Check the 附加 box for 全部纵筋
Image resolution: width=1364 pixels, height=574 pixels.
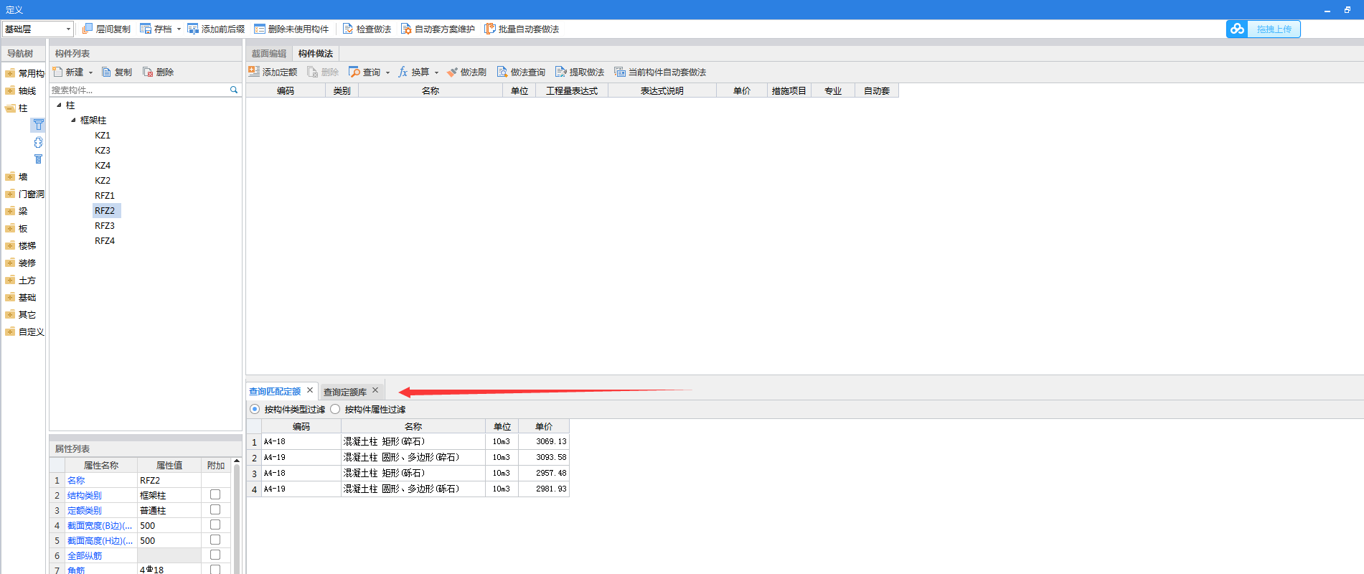click(215, 555)
